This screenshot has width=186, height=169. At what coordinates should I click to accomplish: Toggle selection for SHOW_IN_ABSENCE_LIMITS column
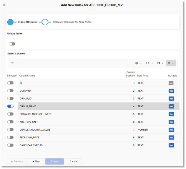10,114
